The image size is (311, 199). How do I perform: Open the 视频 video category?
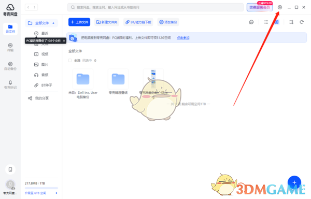point(41,54)
